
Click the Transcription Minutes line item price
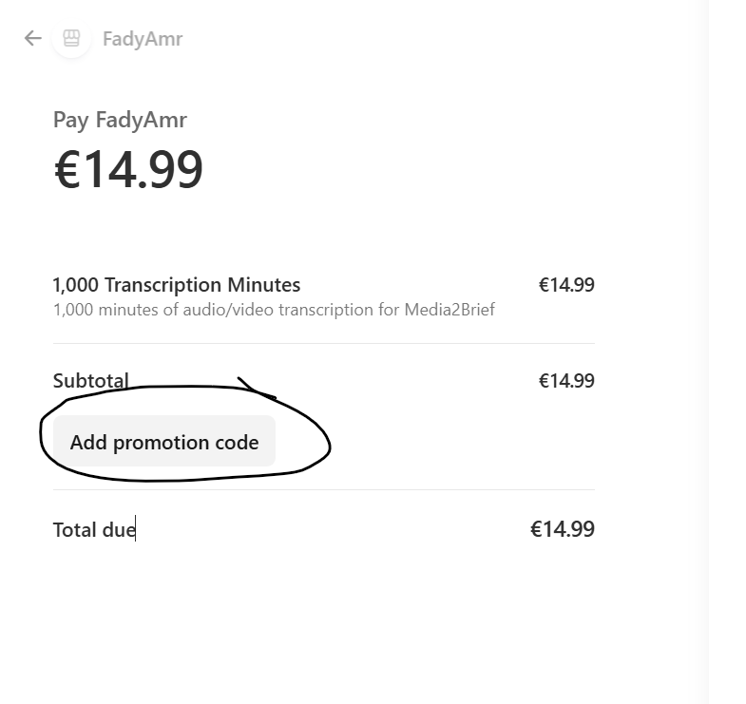click(566, 285)
